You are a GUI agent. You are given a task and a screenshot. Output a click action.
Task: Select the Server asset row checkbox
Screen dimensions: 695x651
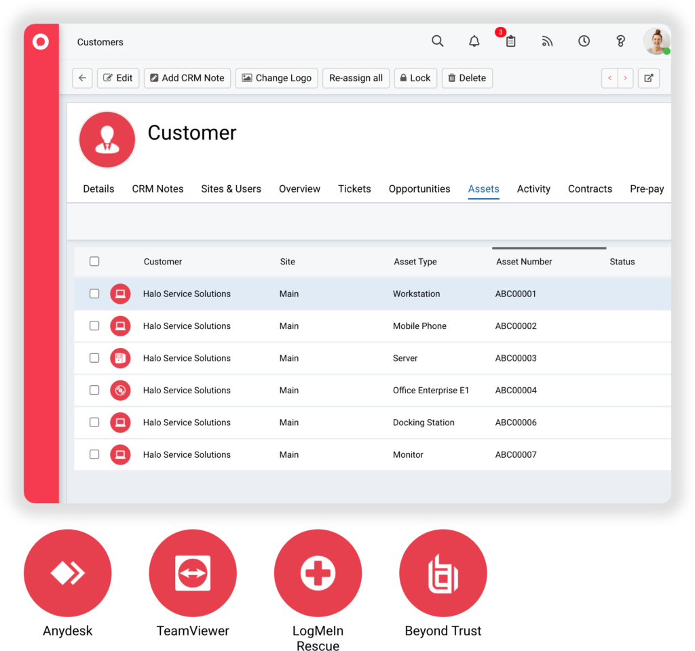[94, 358]
